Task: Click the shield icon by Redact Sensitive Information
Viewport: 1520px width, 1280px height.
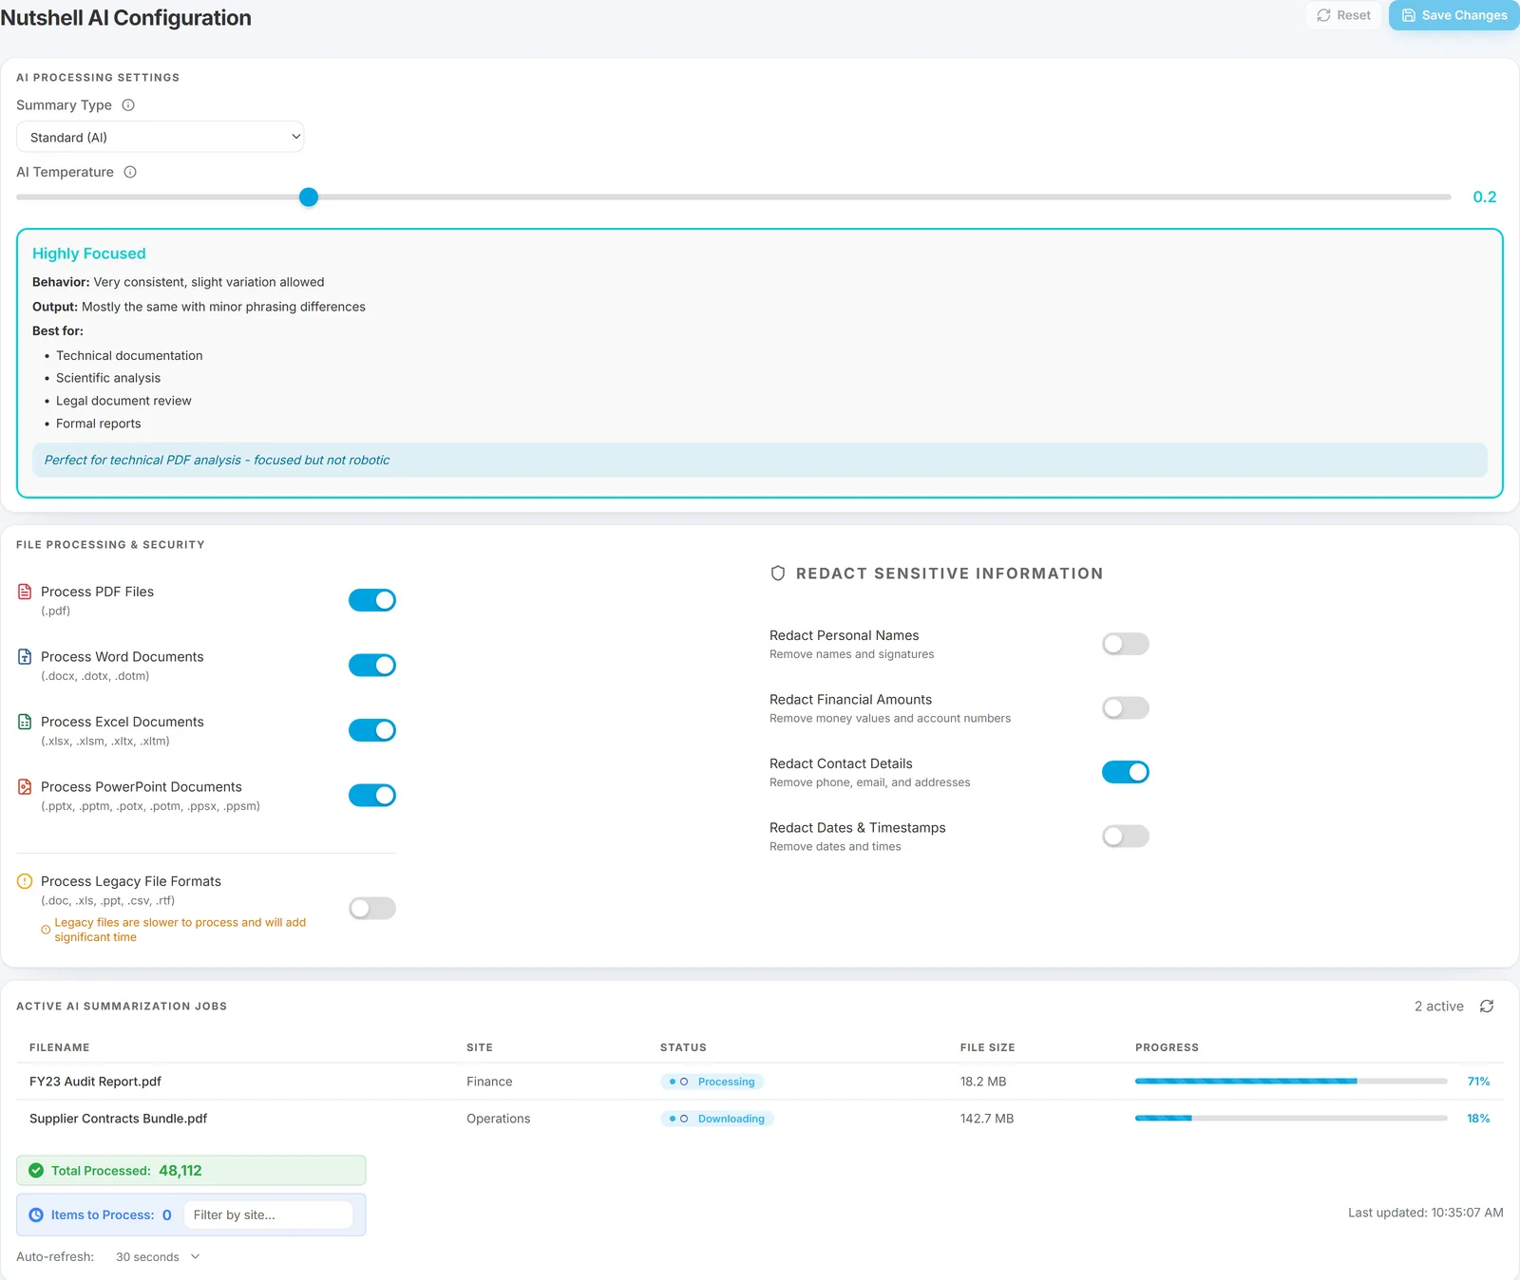Action: click(778, 574)
